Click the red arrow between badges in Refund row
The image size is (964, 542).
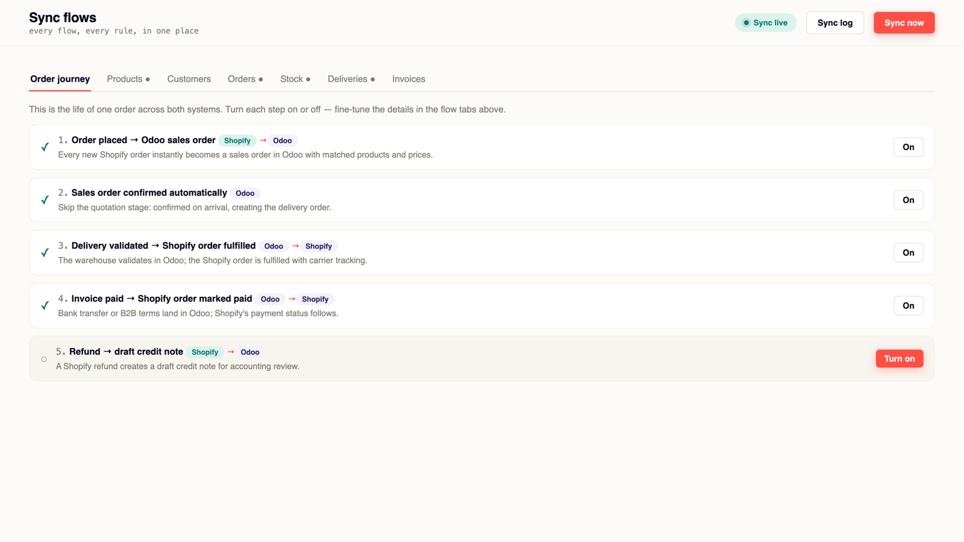[x=231, y=352]
